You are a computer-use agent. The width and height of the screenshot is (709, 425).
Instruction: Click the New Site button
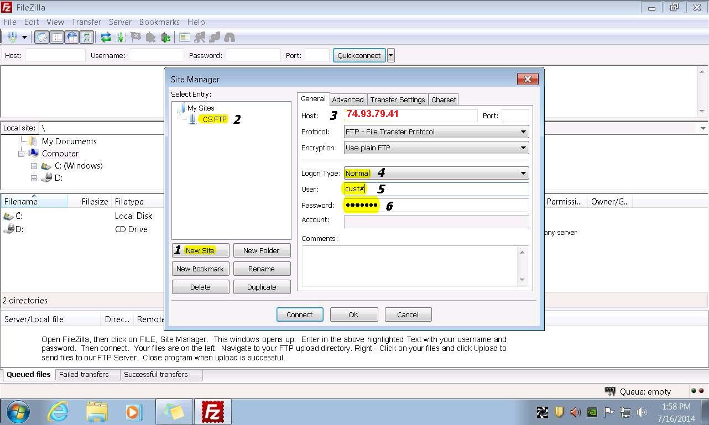(200, 250)
